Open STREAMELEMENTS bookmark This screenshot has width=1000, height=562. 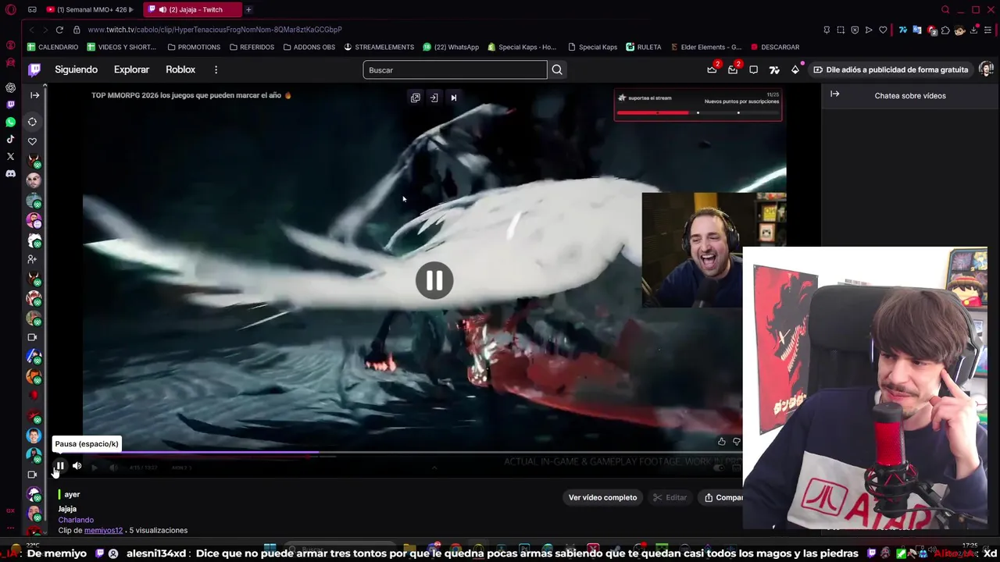click(379, 47)
